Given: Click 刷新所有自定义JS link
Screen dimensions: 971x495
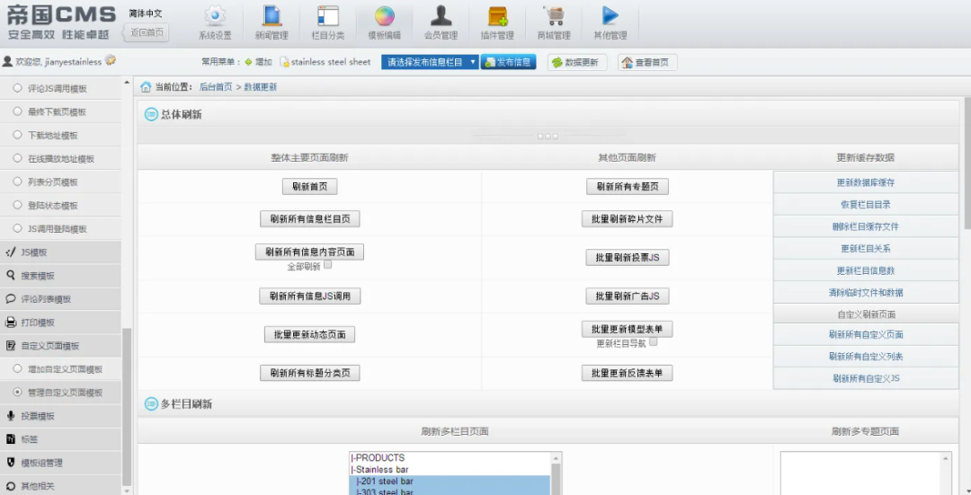Looking at the screenshot, I should [866, 379].
